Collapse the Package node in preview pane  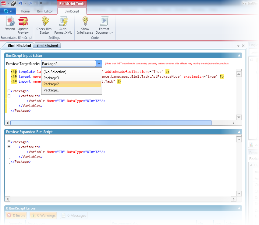pos(9,142)
